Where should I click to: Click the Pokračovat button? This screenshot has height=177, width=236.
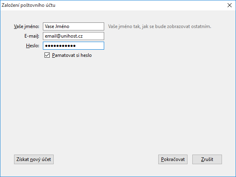[173, 159]
